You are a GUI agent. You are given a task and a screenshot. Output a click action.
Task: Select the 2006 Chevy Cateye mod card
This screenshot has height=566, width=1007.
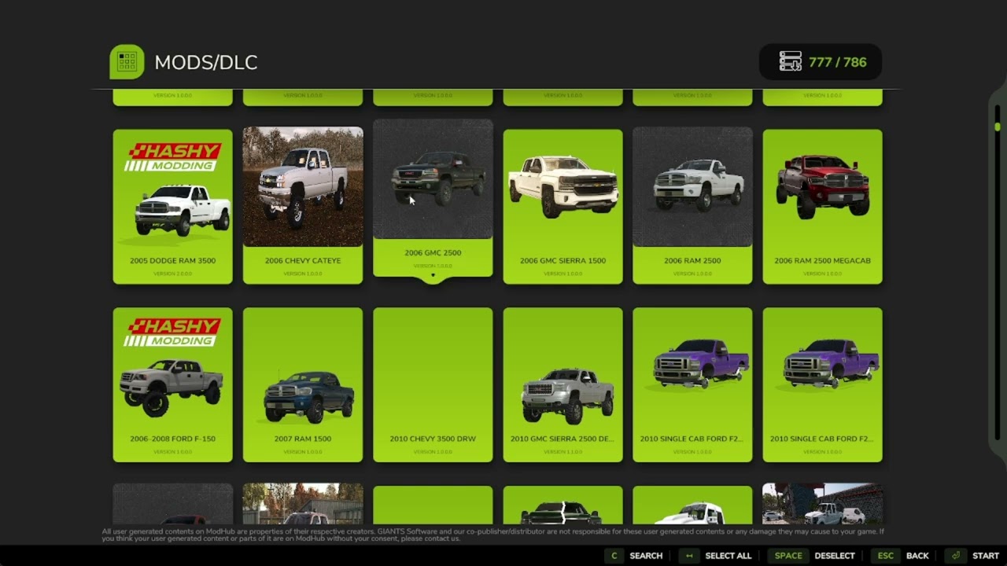[x=303, y=205]
